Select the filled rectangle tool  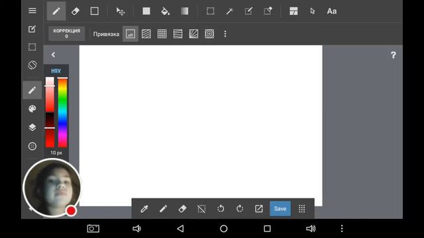(146, 11)
